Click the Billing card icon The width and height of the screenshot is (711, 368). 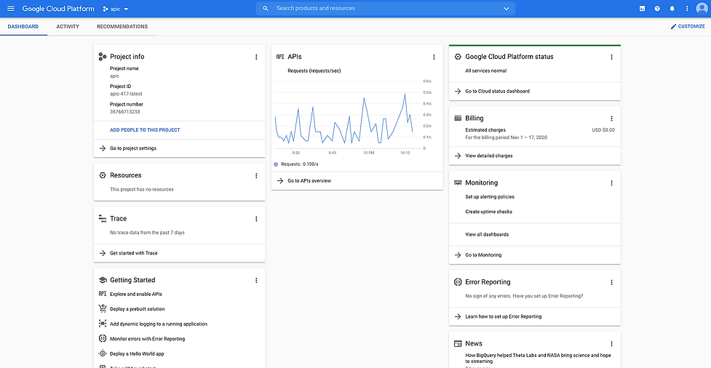[458, 119]
